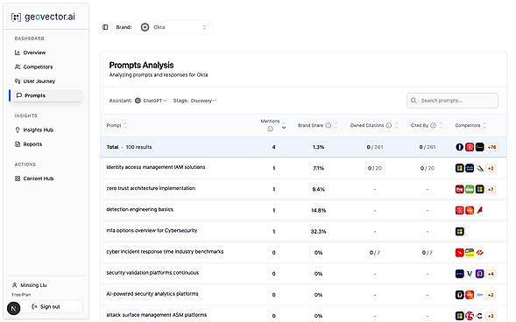Click first competitor icon in detection engineering row
The image size is (516, 322).
click(x=460, y=210)
